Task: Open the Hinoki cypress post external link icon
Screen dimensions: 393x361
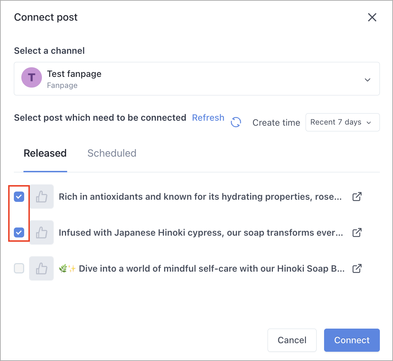Action: (x=357, y=232)
